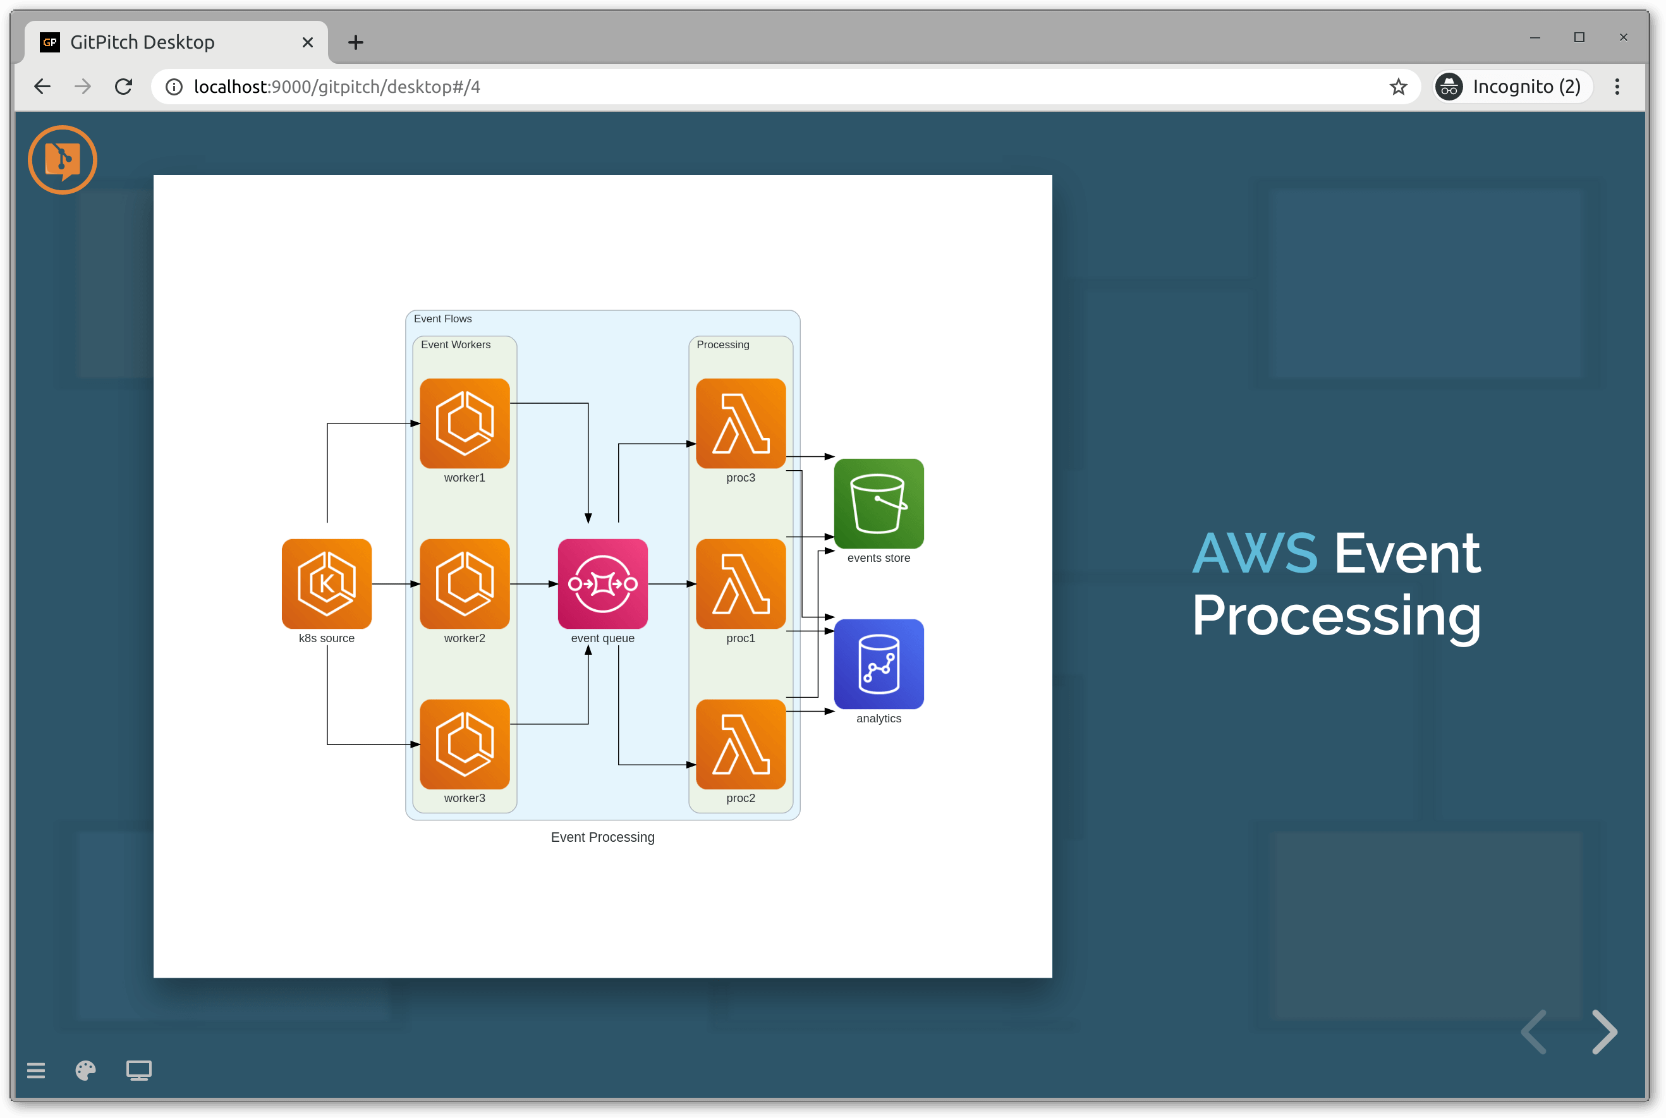Image resolution: width=1666 pixels, height=1118 pixels.
Task: Click the presentation monitor icon
Action: pyautogui.click(x=139, y=1070)
